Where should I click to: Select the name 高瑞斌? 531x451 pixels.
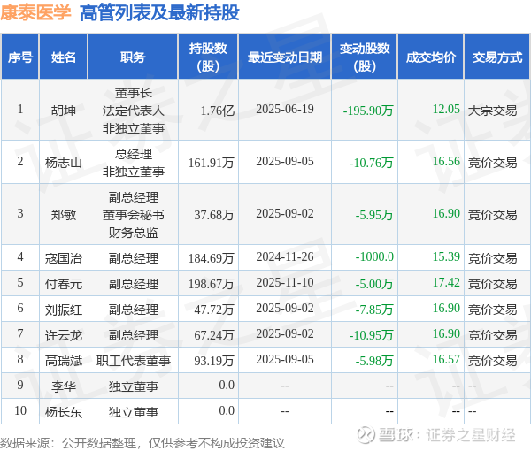click(64, 361)
